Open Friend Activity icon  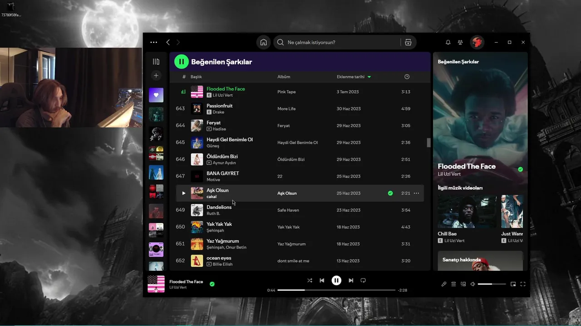point(460,42)
